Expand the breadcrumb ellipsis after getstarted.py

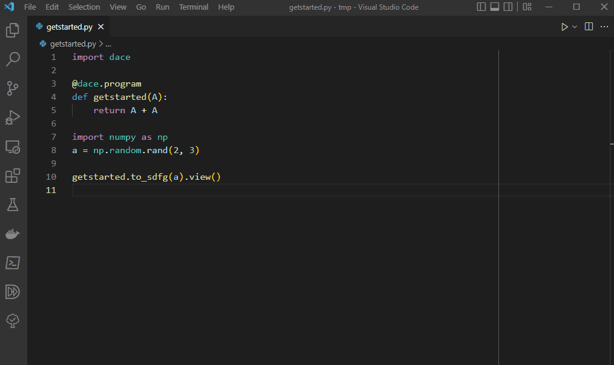point(108,44)
